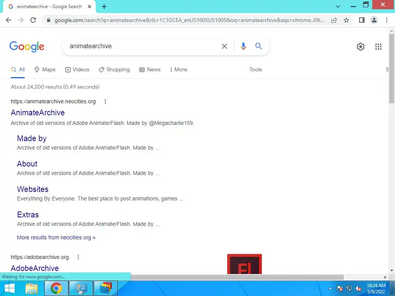Open network status tray icon
The image size is (395, 296).
pyautogui.click(x=349, y=288)
